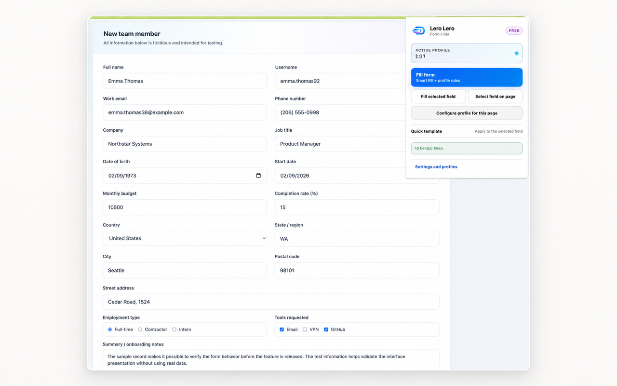Click the Summary / onboarding notes textarea

pyautogui.click(x=271, y=359)
